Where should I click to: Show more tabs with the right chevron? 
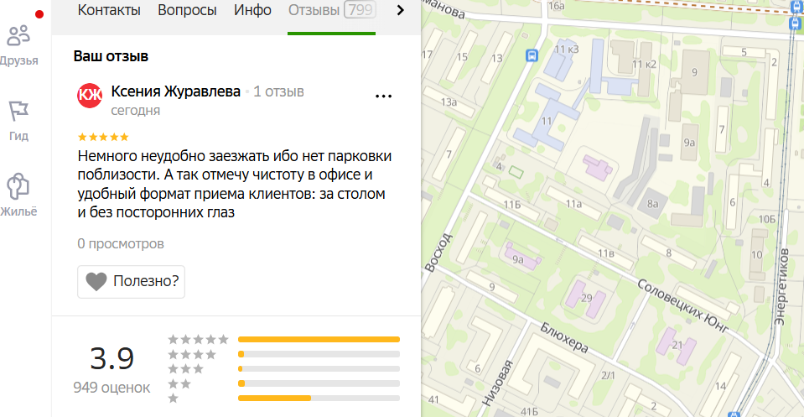pos(401,10)
